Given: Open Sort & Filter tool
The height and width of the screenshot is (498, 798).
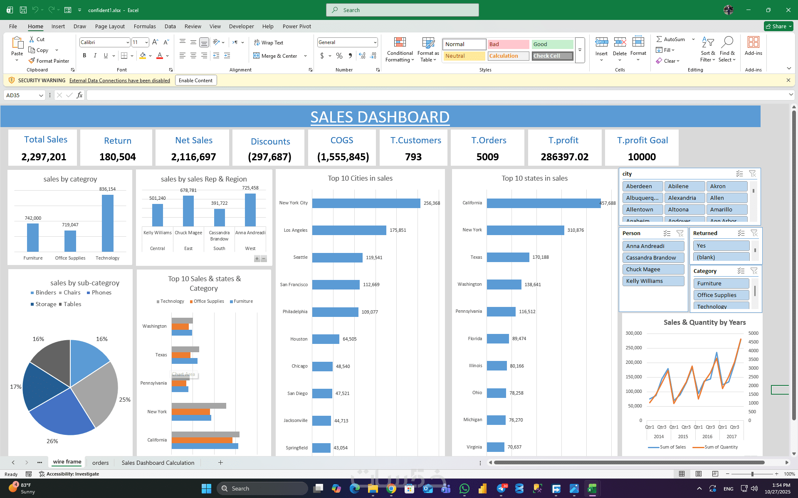Looking at the screenshot, I should point(708,50).
